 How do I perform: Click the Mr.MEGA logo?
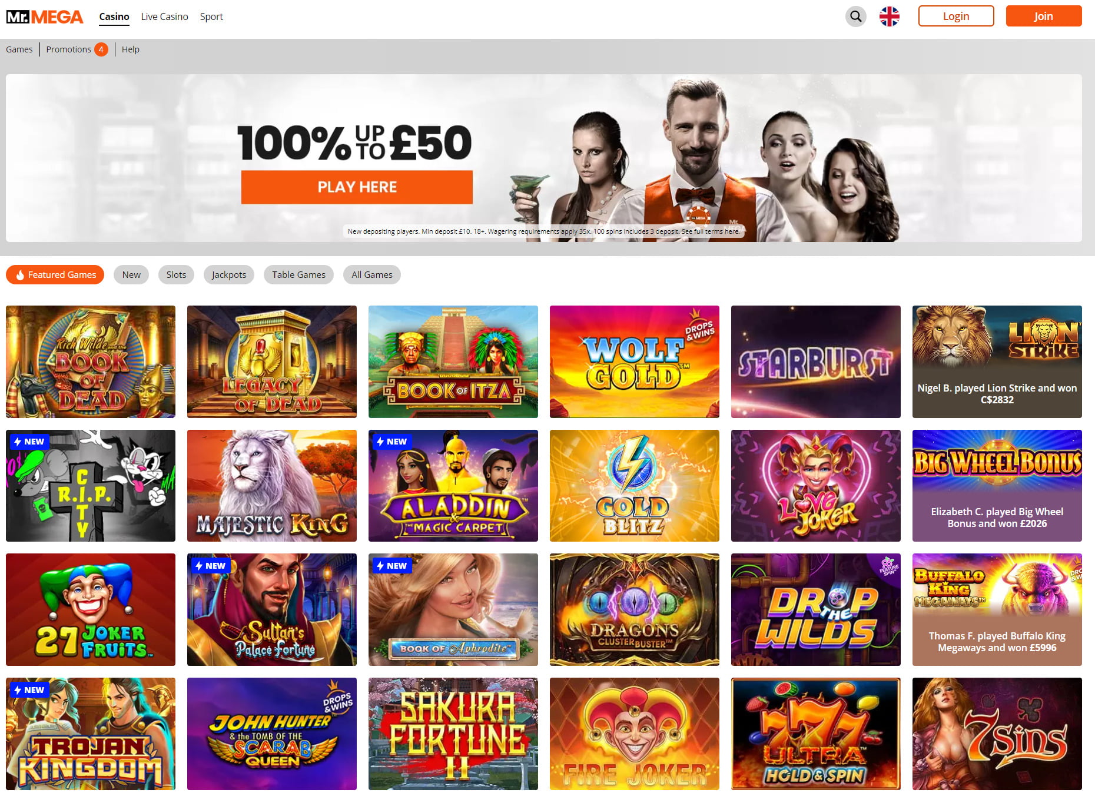pyautogui.click(x=45, y=16)
